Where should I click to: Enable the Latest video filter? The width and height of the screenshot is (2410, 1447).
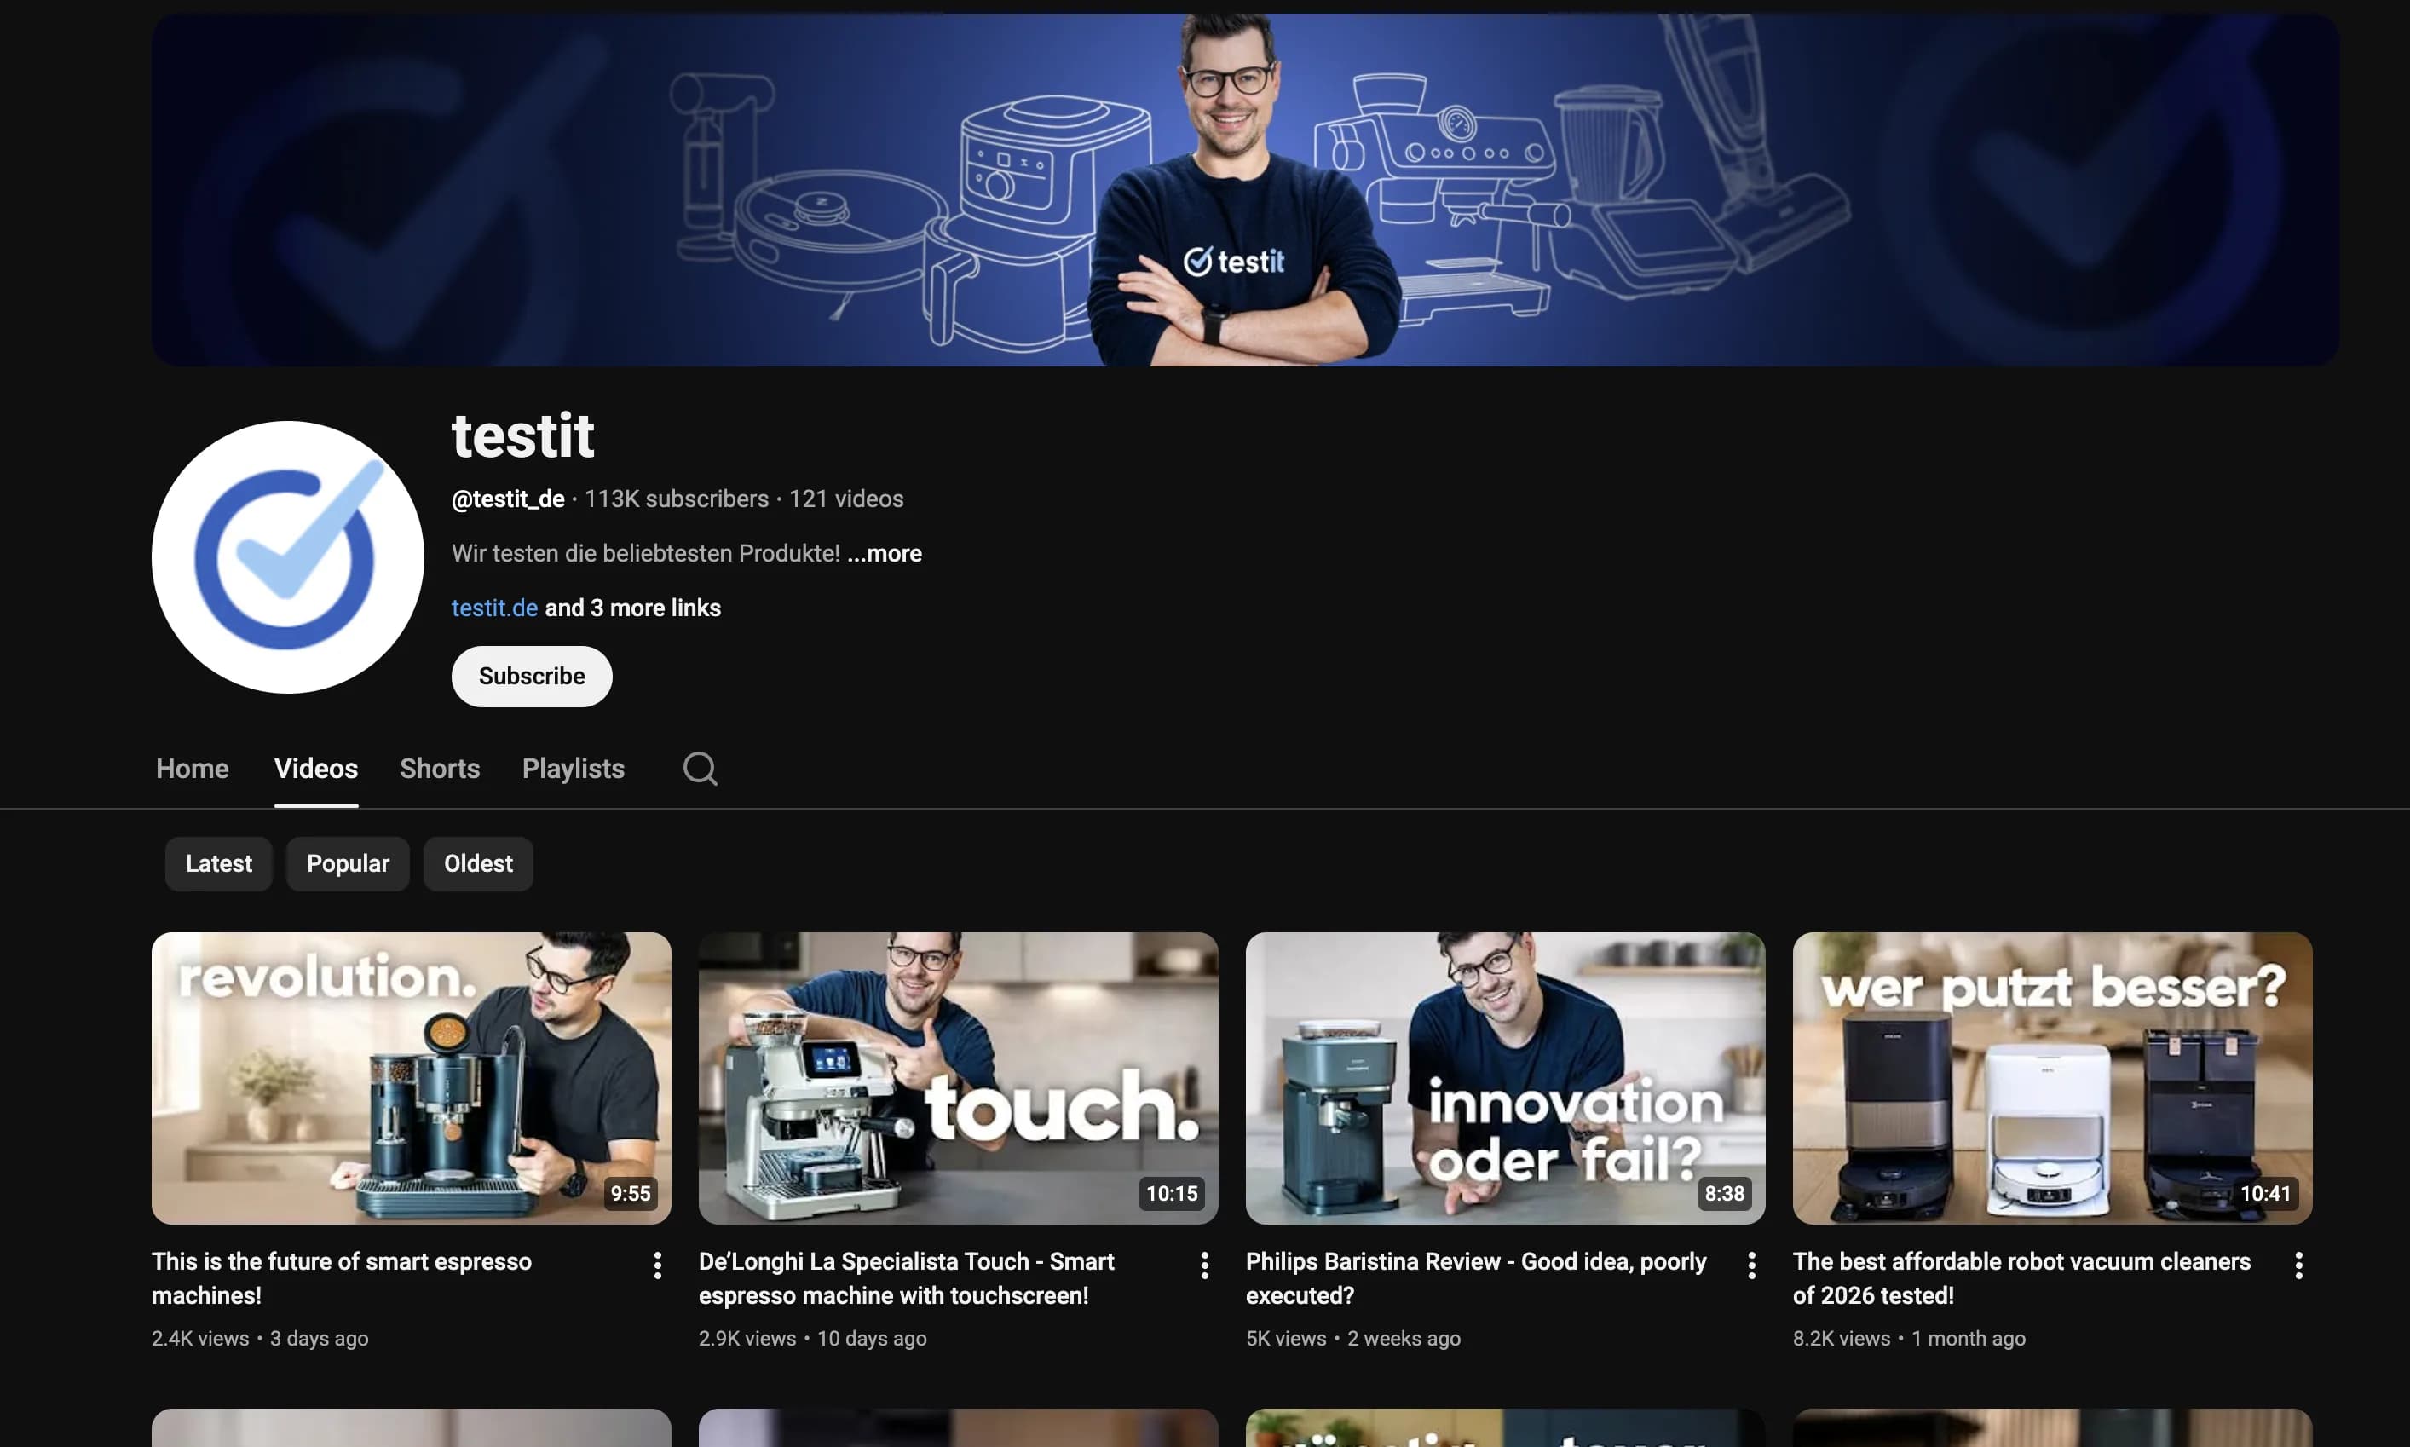(x=217, y=863)
